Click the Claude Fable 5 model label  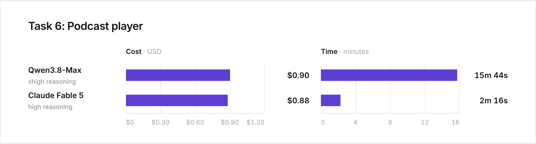(x=56, y=96)
